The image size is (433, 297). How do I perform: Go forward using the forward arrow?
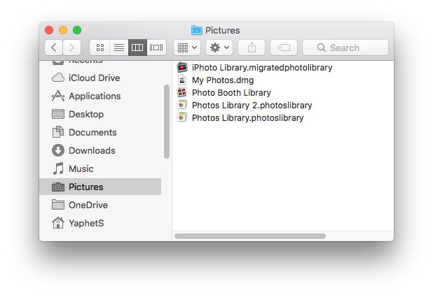point(71,48)
